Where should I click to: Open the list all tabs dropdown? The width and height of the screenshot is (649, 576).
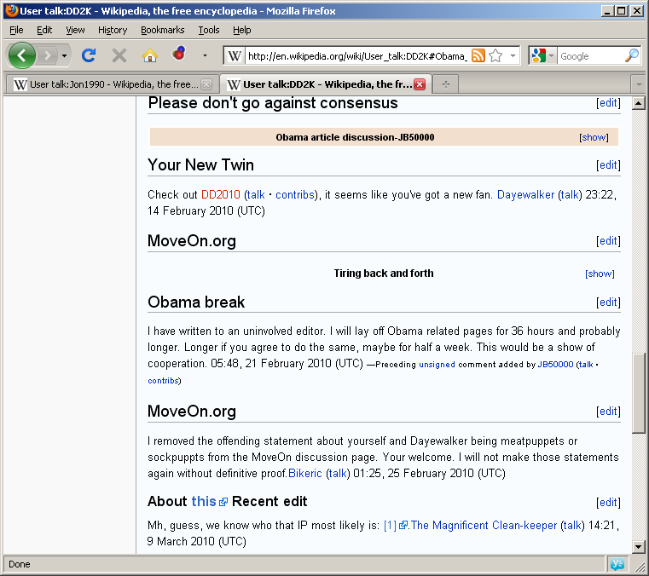point(639,84)
